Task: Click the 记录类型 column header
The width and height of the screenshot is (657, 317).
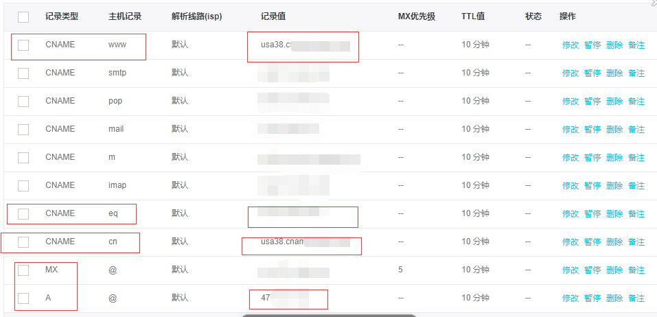Action: click(60, 16)
